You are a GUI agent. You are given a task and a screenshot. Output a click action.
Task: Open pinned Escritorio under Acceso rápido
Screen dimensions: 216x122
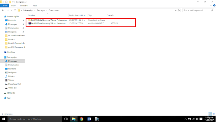[x=12, y=20]
